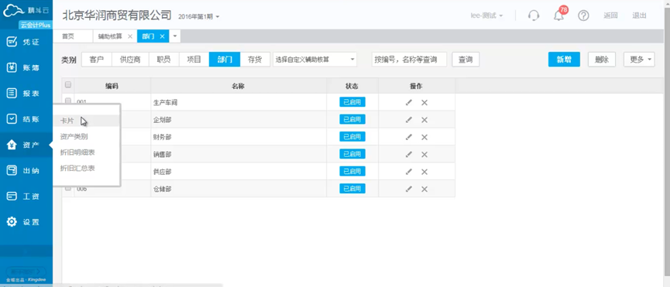This screenshot has height=287, width=670.
Task: Select the 职员 category
Action: [x=164, y=60]
